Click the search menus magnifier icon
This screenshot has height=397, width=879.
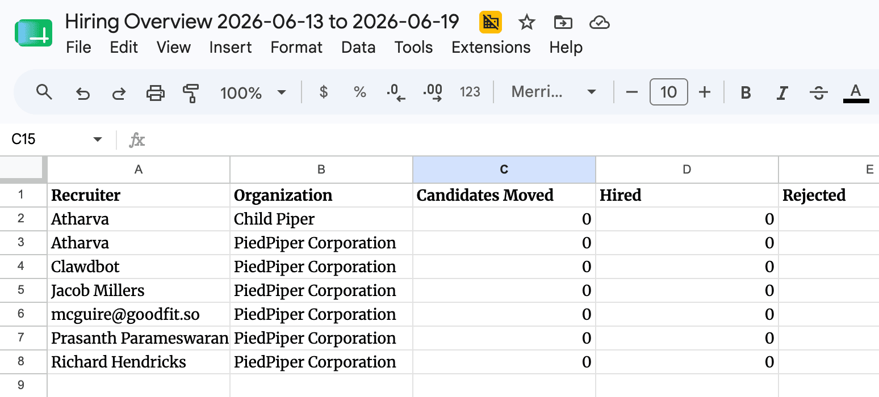[x=44, y=92]
